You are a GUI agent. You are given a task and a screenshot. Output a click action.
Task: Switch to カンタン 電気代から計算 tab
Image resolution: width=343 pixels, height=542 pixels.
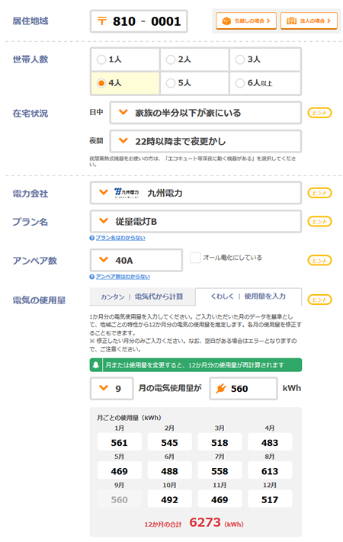pyautogui.click(x=142, y=297)
